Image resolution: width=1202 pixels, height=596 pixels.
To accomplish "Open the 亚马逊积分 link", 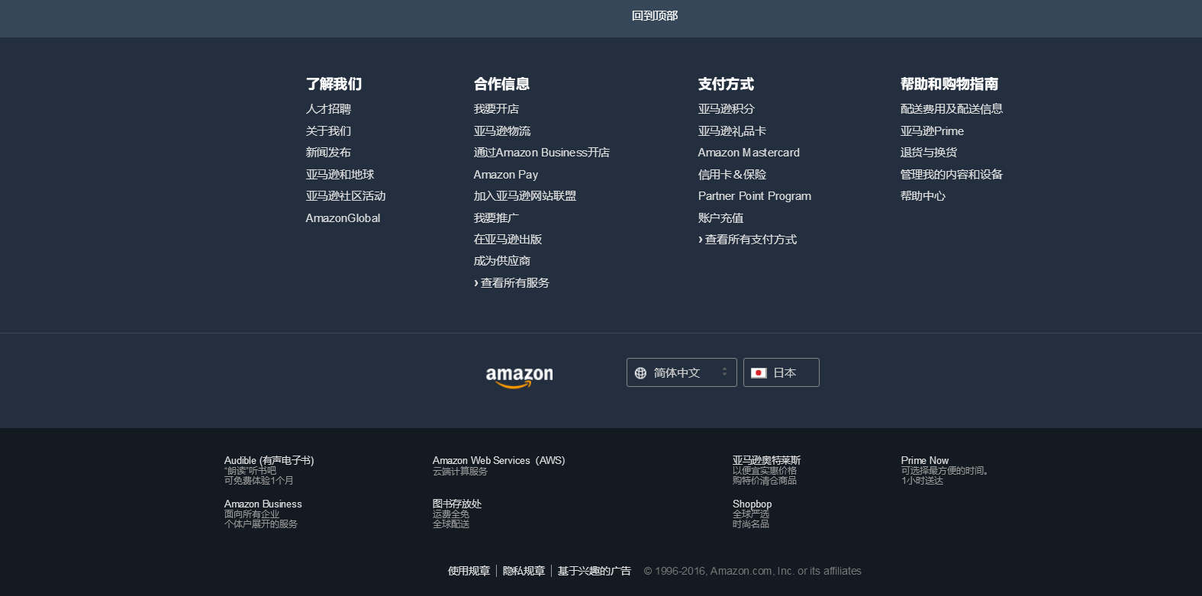I will click(726, 109).
